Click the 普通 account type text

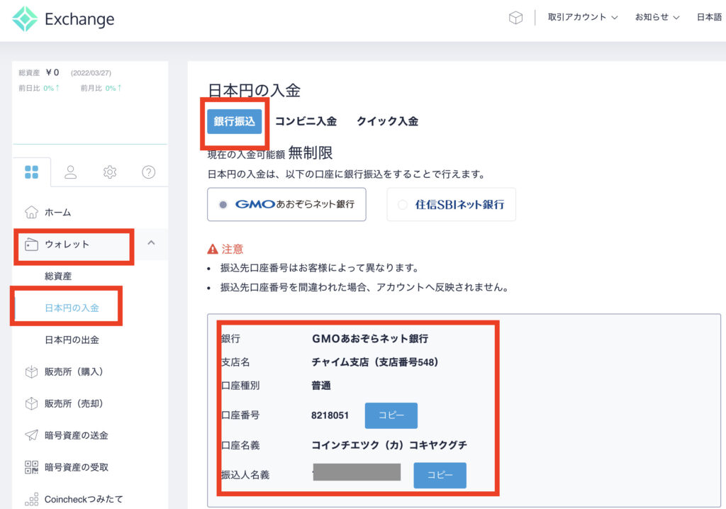[x=321, y=386]
